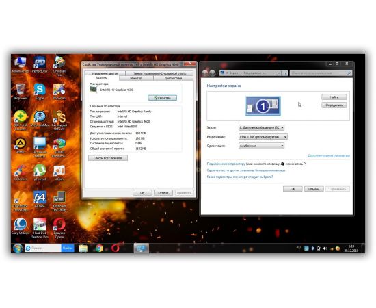Select the Адаптер tab
This screenshot has height=308, width=376.
(x=101, y=78)
